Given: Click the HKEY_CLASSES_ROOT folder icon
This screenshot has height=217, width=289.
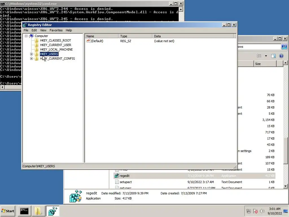Looking at the screenshot, I should [x=36, y=40].
